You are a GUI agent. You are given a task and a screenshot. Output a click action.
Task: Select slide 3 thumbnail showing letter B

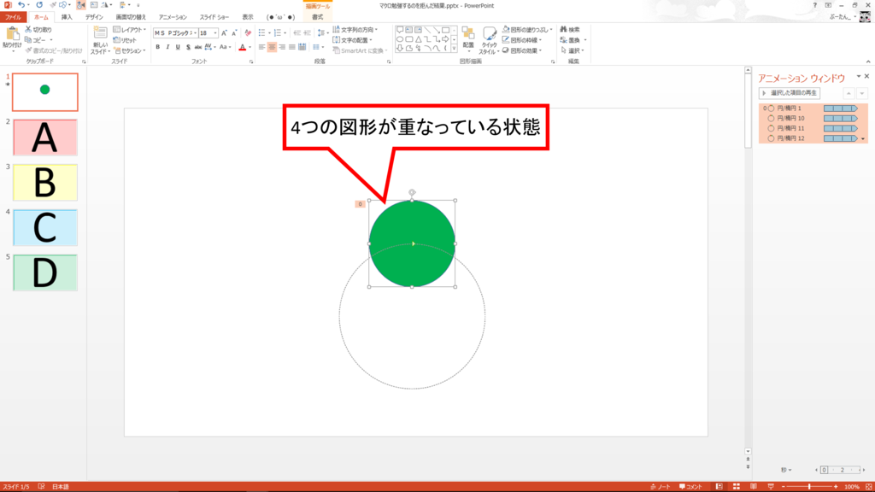(44, 182)
